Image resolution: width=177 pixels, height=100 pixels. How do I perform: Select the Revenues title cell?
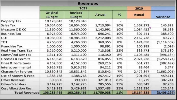[x=88, y=4]
